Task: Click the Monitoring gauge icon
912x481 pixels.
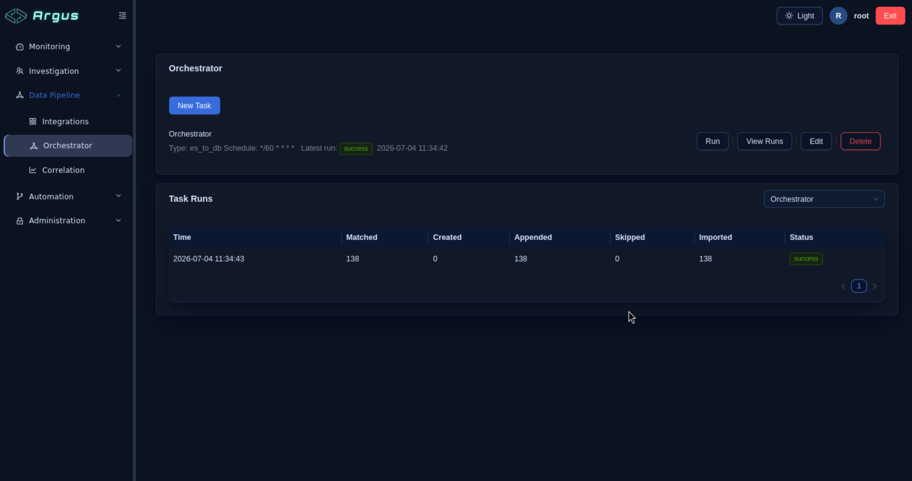Action: pyautogui.click(x=20, y=47)
